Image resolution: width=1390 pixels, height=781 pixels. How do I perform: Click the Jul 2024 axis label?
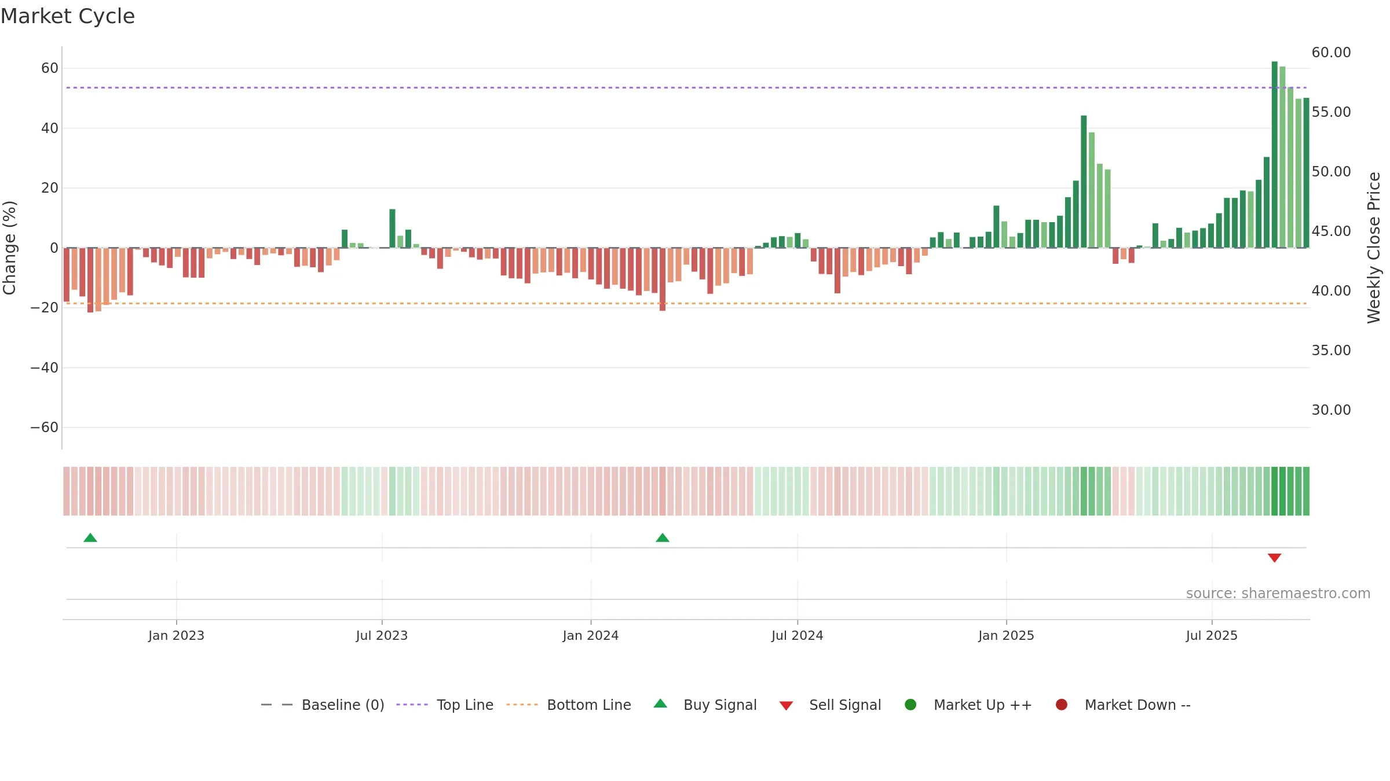click(797, 636)
